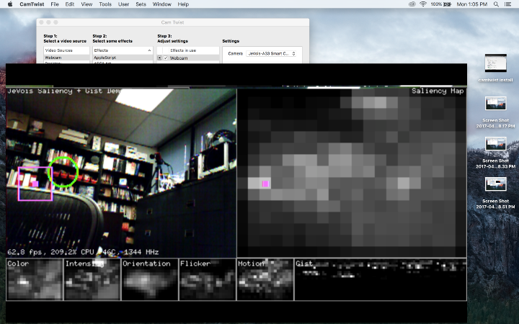Image resolution: width=519 pixels, height=324 pixels.
Task: Open the CamTwist application menu
Action: click(32, 4)
